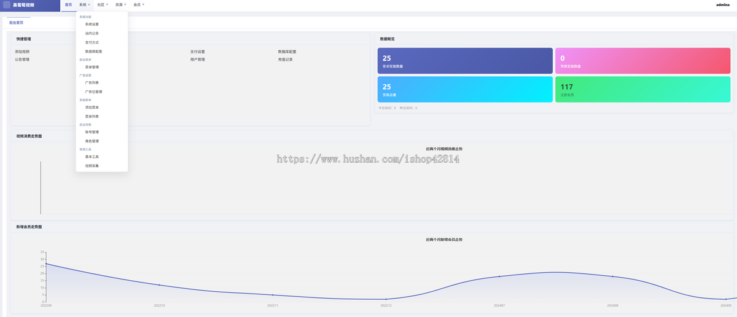Click the 安卓安装数量 statistics card

(465, 60)
